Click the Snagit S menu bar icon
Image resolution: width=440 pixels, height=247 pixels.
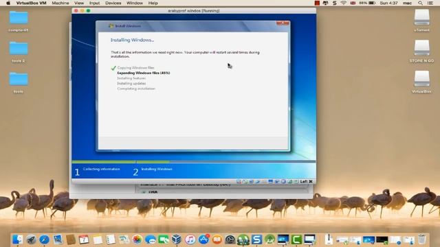[335, 3]
